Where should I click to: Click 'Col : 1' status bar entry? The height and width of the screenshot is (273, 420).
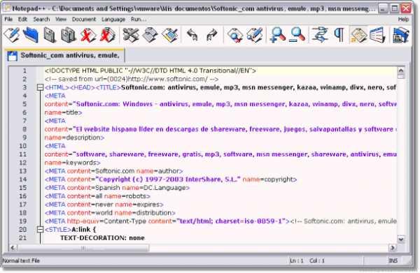click(317, 260)
